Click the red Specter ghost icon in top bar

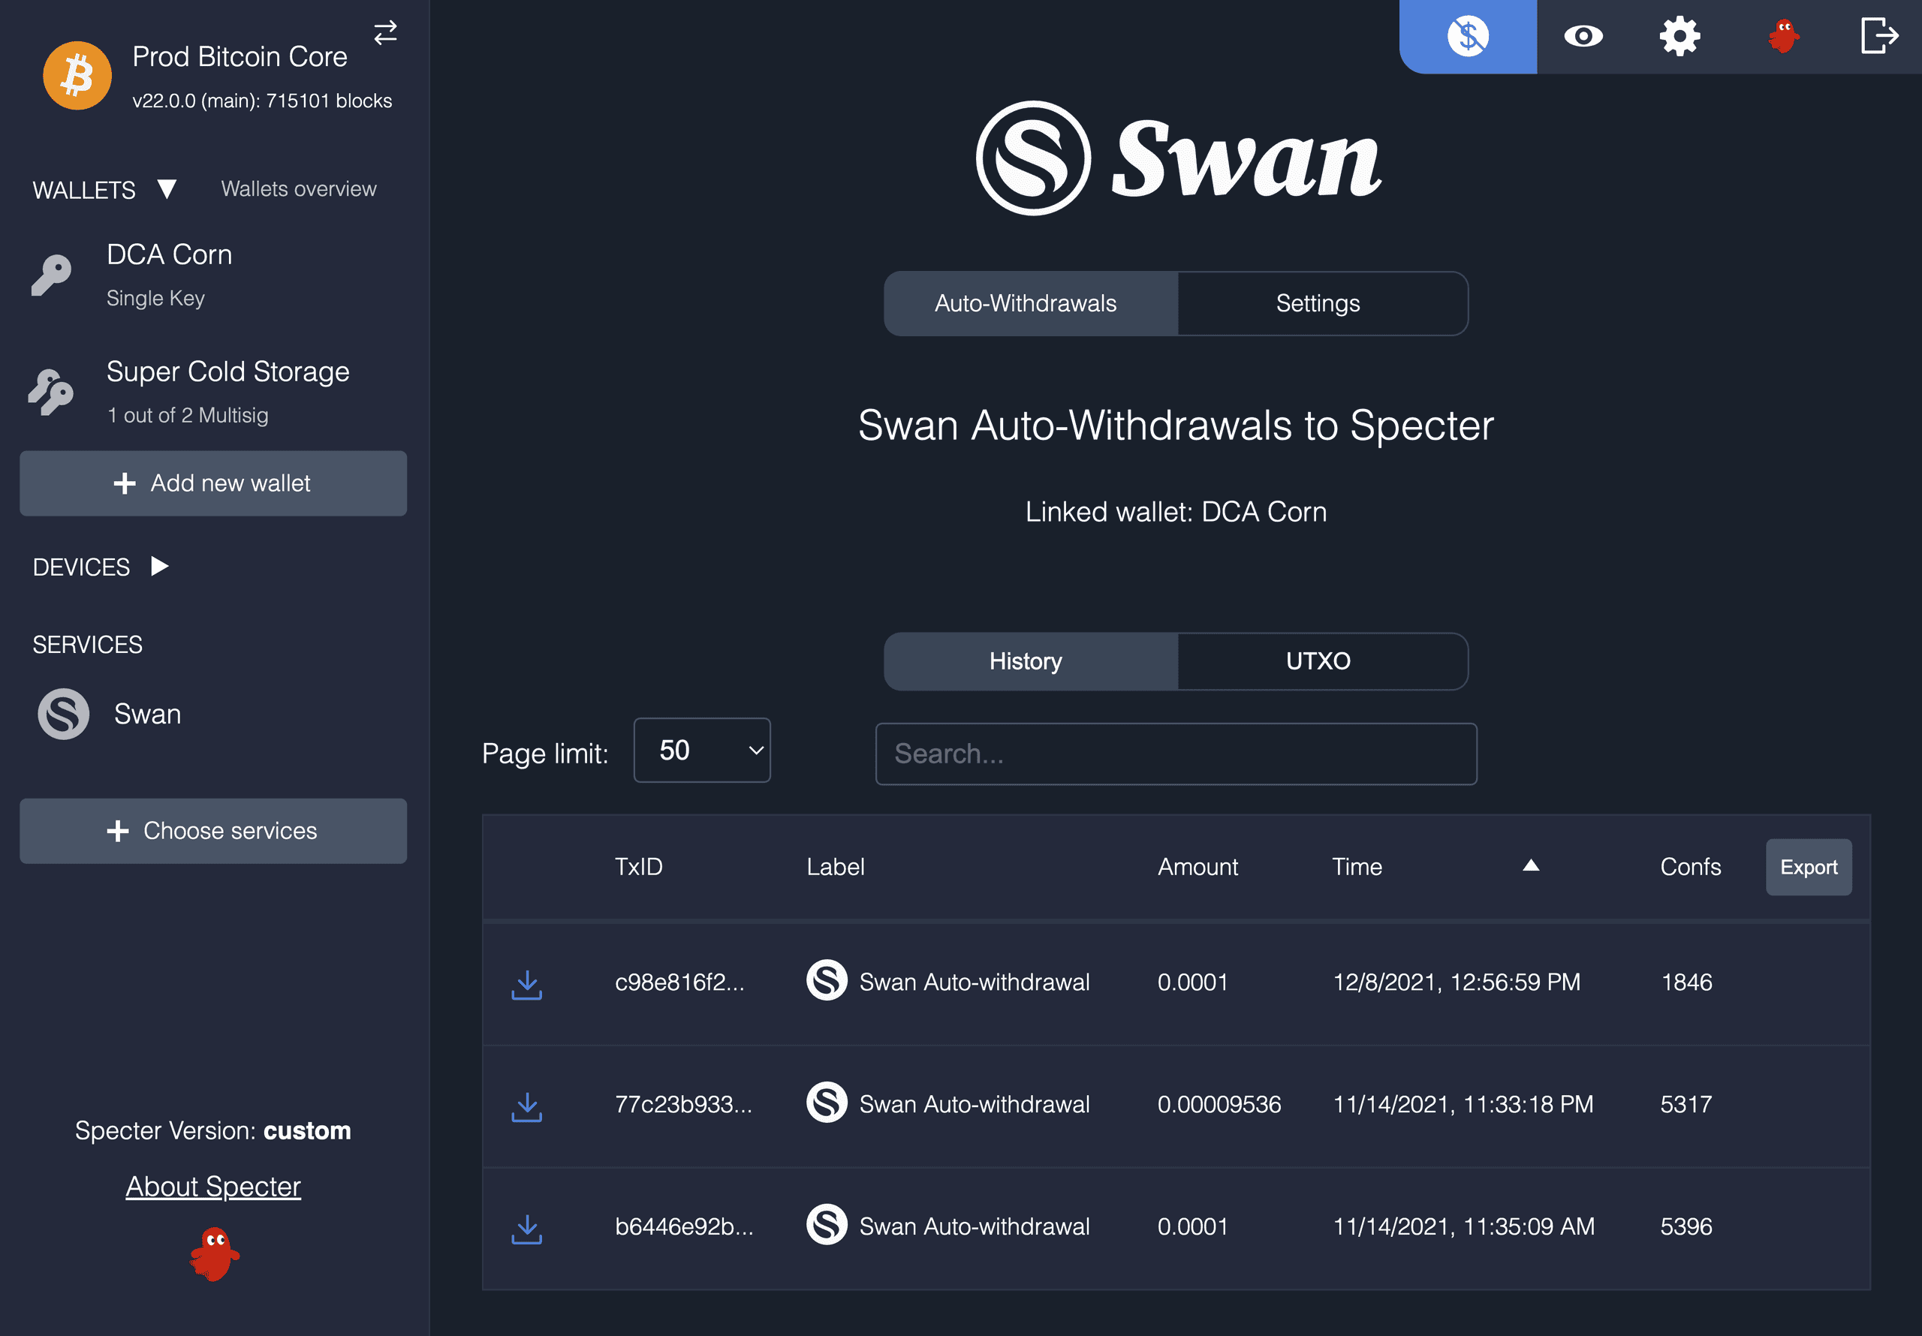1782,36
